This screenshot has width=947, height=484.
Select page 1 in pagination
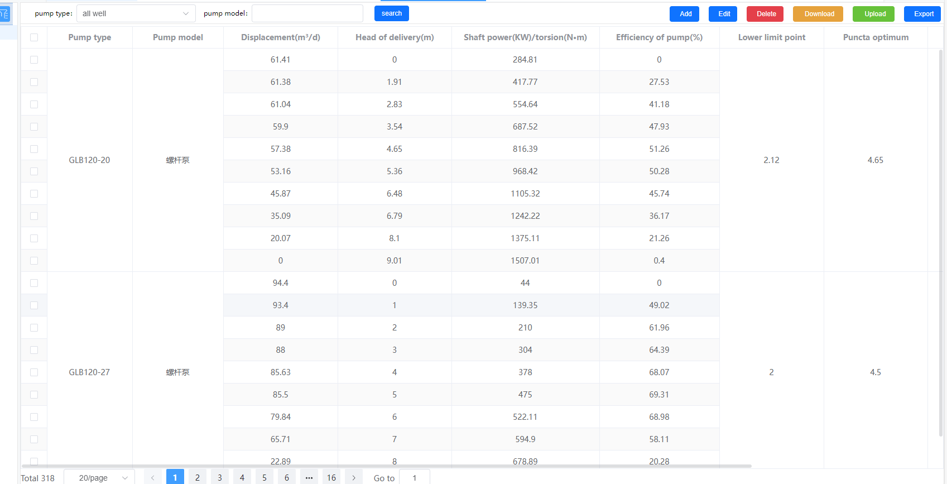175,478
